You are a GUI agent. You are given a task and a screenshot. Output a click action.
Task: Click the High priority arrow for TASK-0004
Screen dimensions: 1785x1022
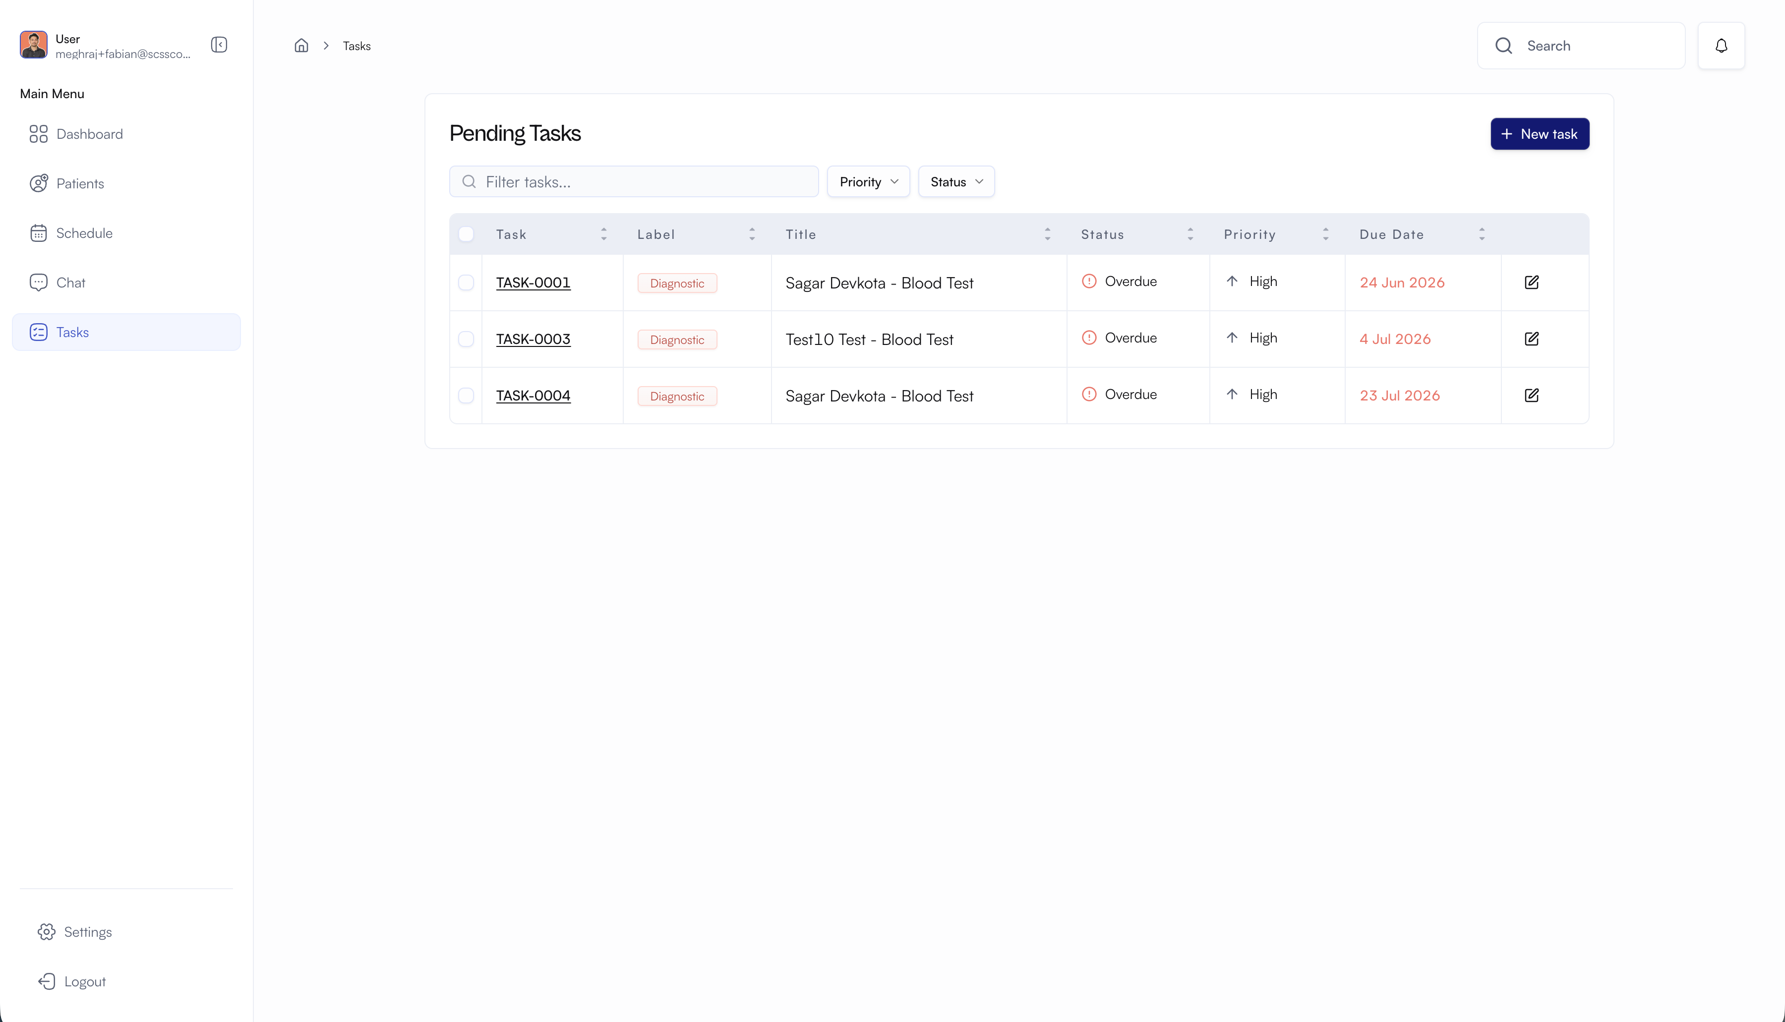click(x=1232, y=395)
